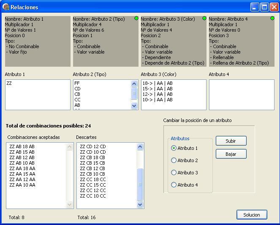Viewport: 280px width, 225px height.
Task: Click the Relaciones app icon in the title bar
Action: pyautogui.click(x=6, y=7)
